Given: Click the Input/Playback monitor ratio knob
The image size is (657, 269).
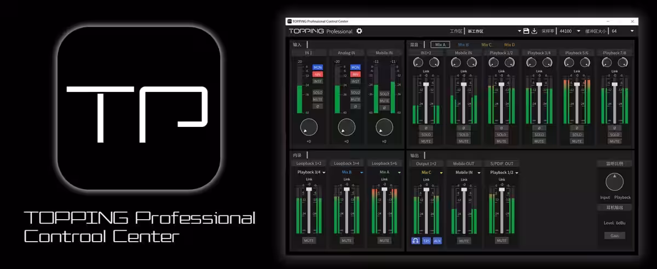Looking at the screenshot, I should tap(614, 182).
